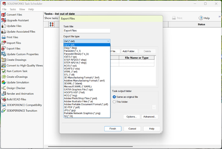The image size is (222, 149).
Task: Click Build ECAD Files icon
Action: pyautogui.click(x=4, y=100)
